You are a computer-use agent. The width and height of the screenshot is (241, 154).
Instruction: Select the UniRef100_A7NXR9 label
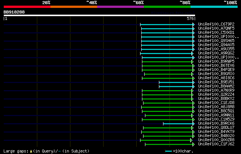pyautogui.click(x=216, y=91)
